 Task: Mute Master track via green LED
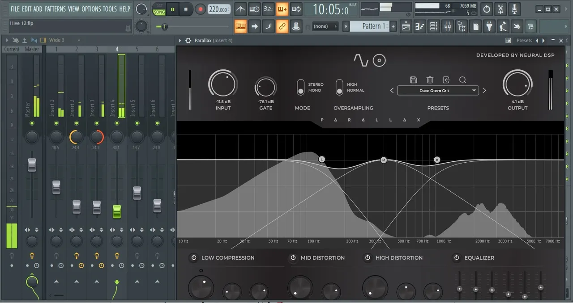[x=32, y=123]
